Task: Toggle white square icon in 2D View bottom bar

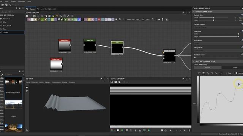Action: [118, 130]
